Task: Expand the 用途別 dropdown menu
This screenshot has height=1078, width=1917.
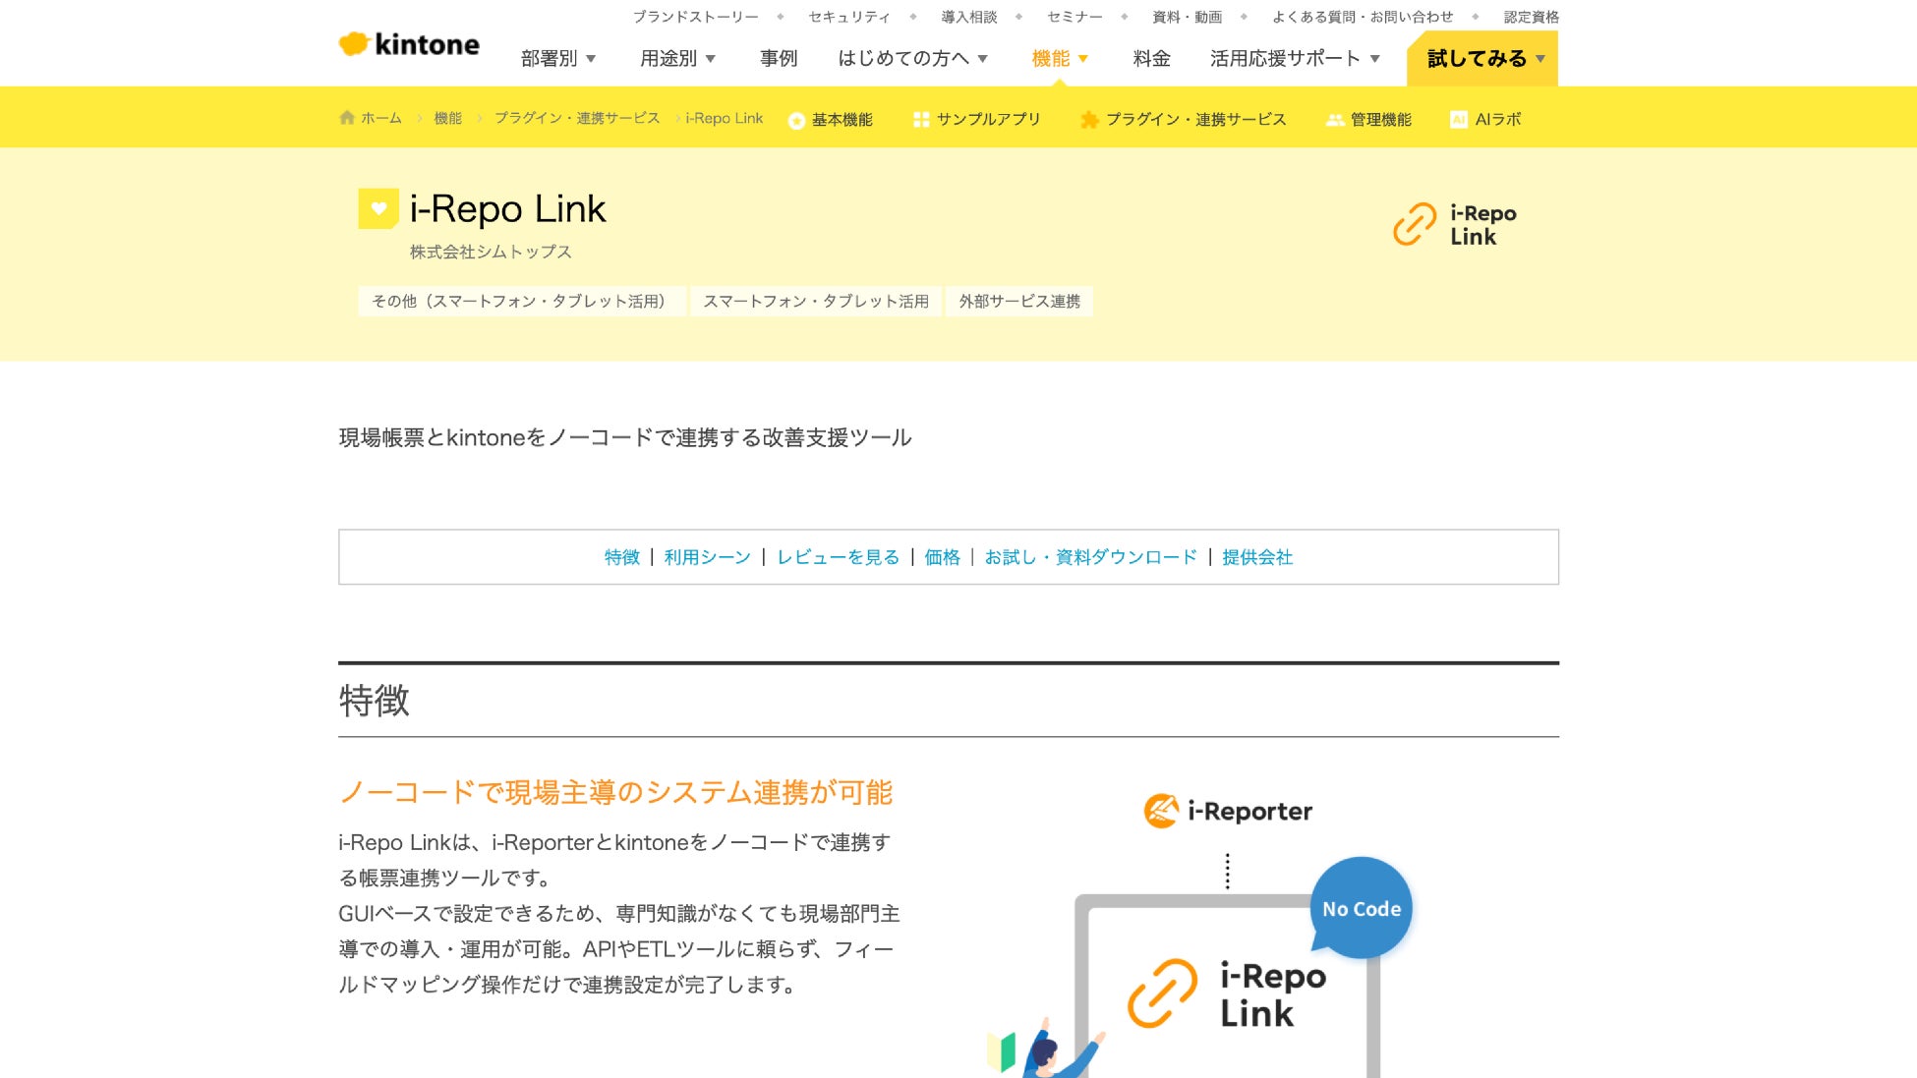Action: pyautogui.click(x=677, y=59)
